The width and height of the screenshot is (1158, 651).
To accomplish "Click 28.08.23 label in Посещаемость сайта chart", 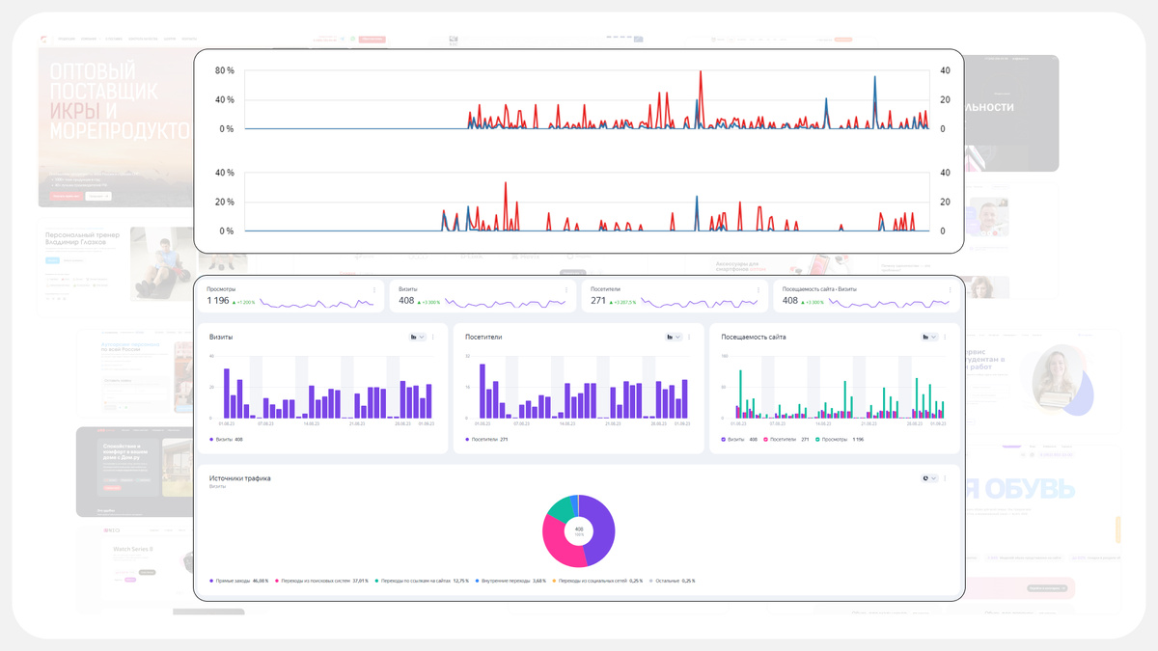I will (x=915, y=423).
